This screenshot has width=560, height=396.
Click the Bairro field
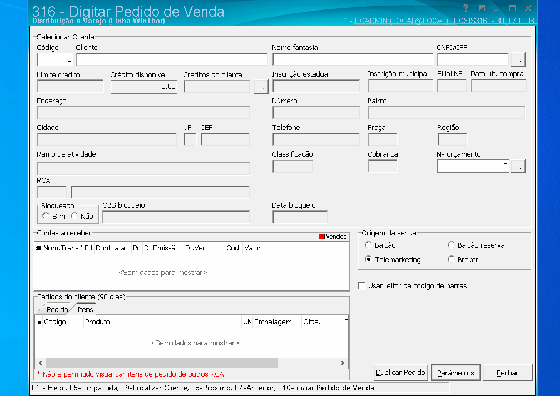pyautogui.click(x=447, y=113)
